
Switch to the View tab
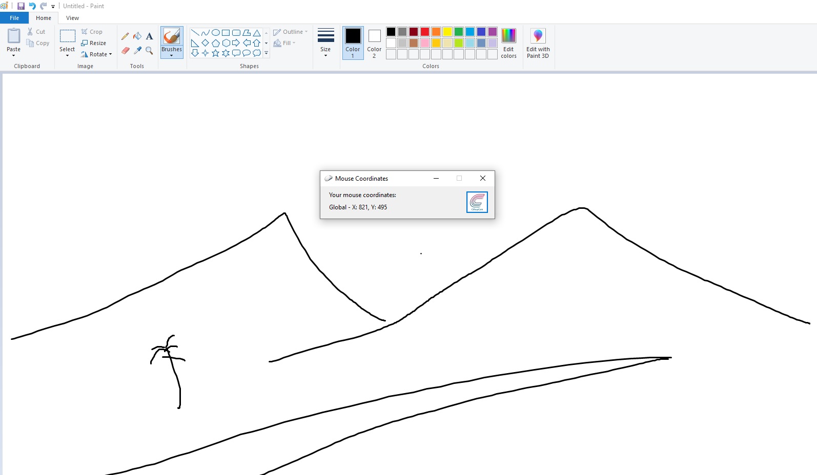[x=72, y=18]
